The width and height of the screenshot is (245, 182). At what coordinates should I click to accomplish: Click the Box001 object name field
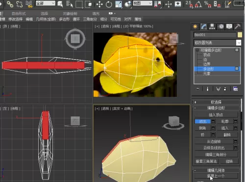tap(215, 35)
